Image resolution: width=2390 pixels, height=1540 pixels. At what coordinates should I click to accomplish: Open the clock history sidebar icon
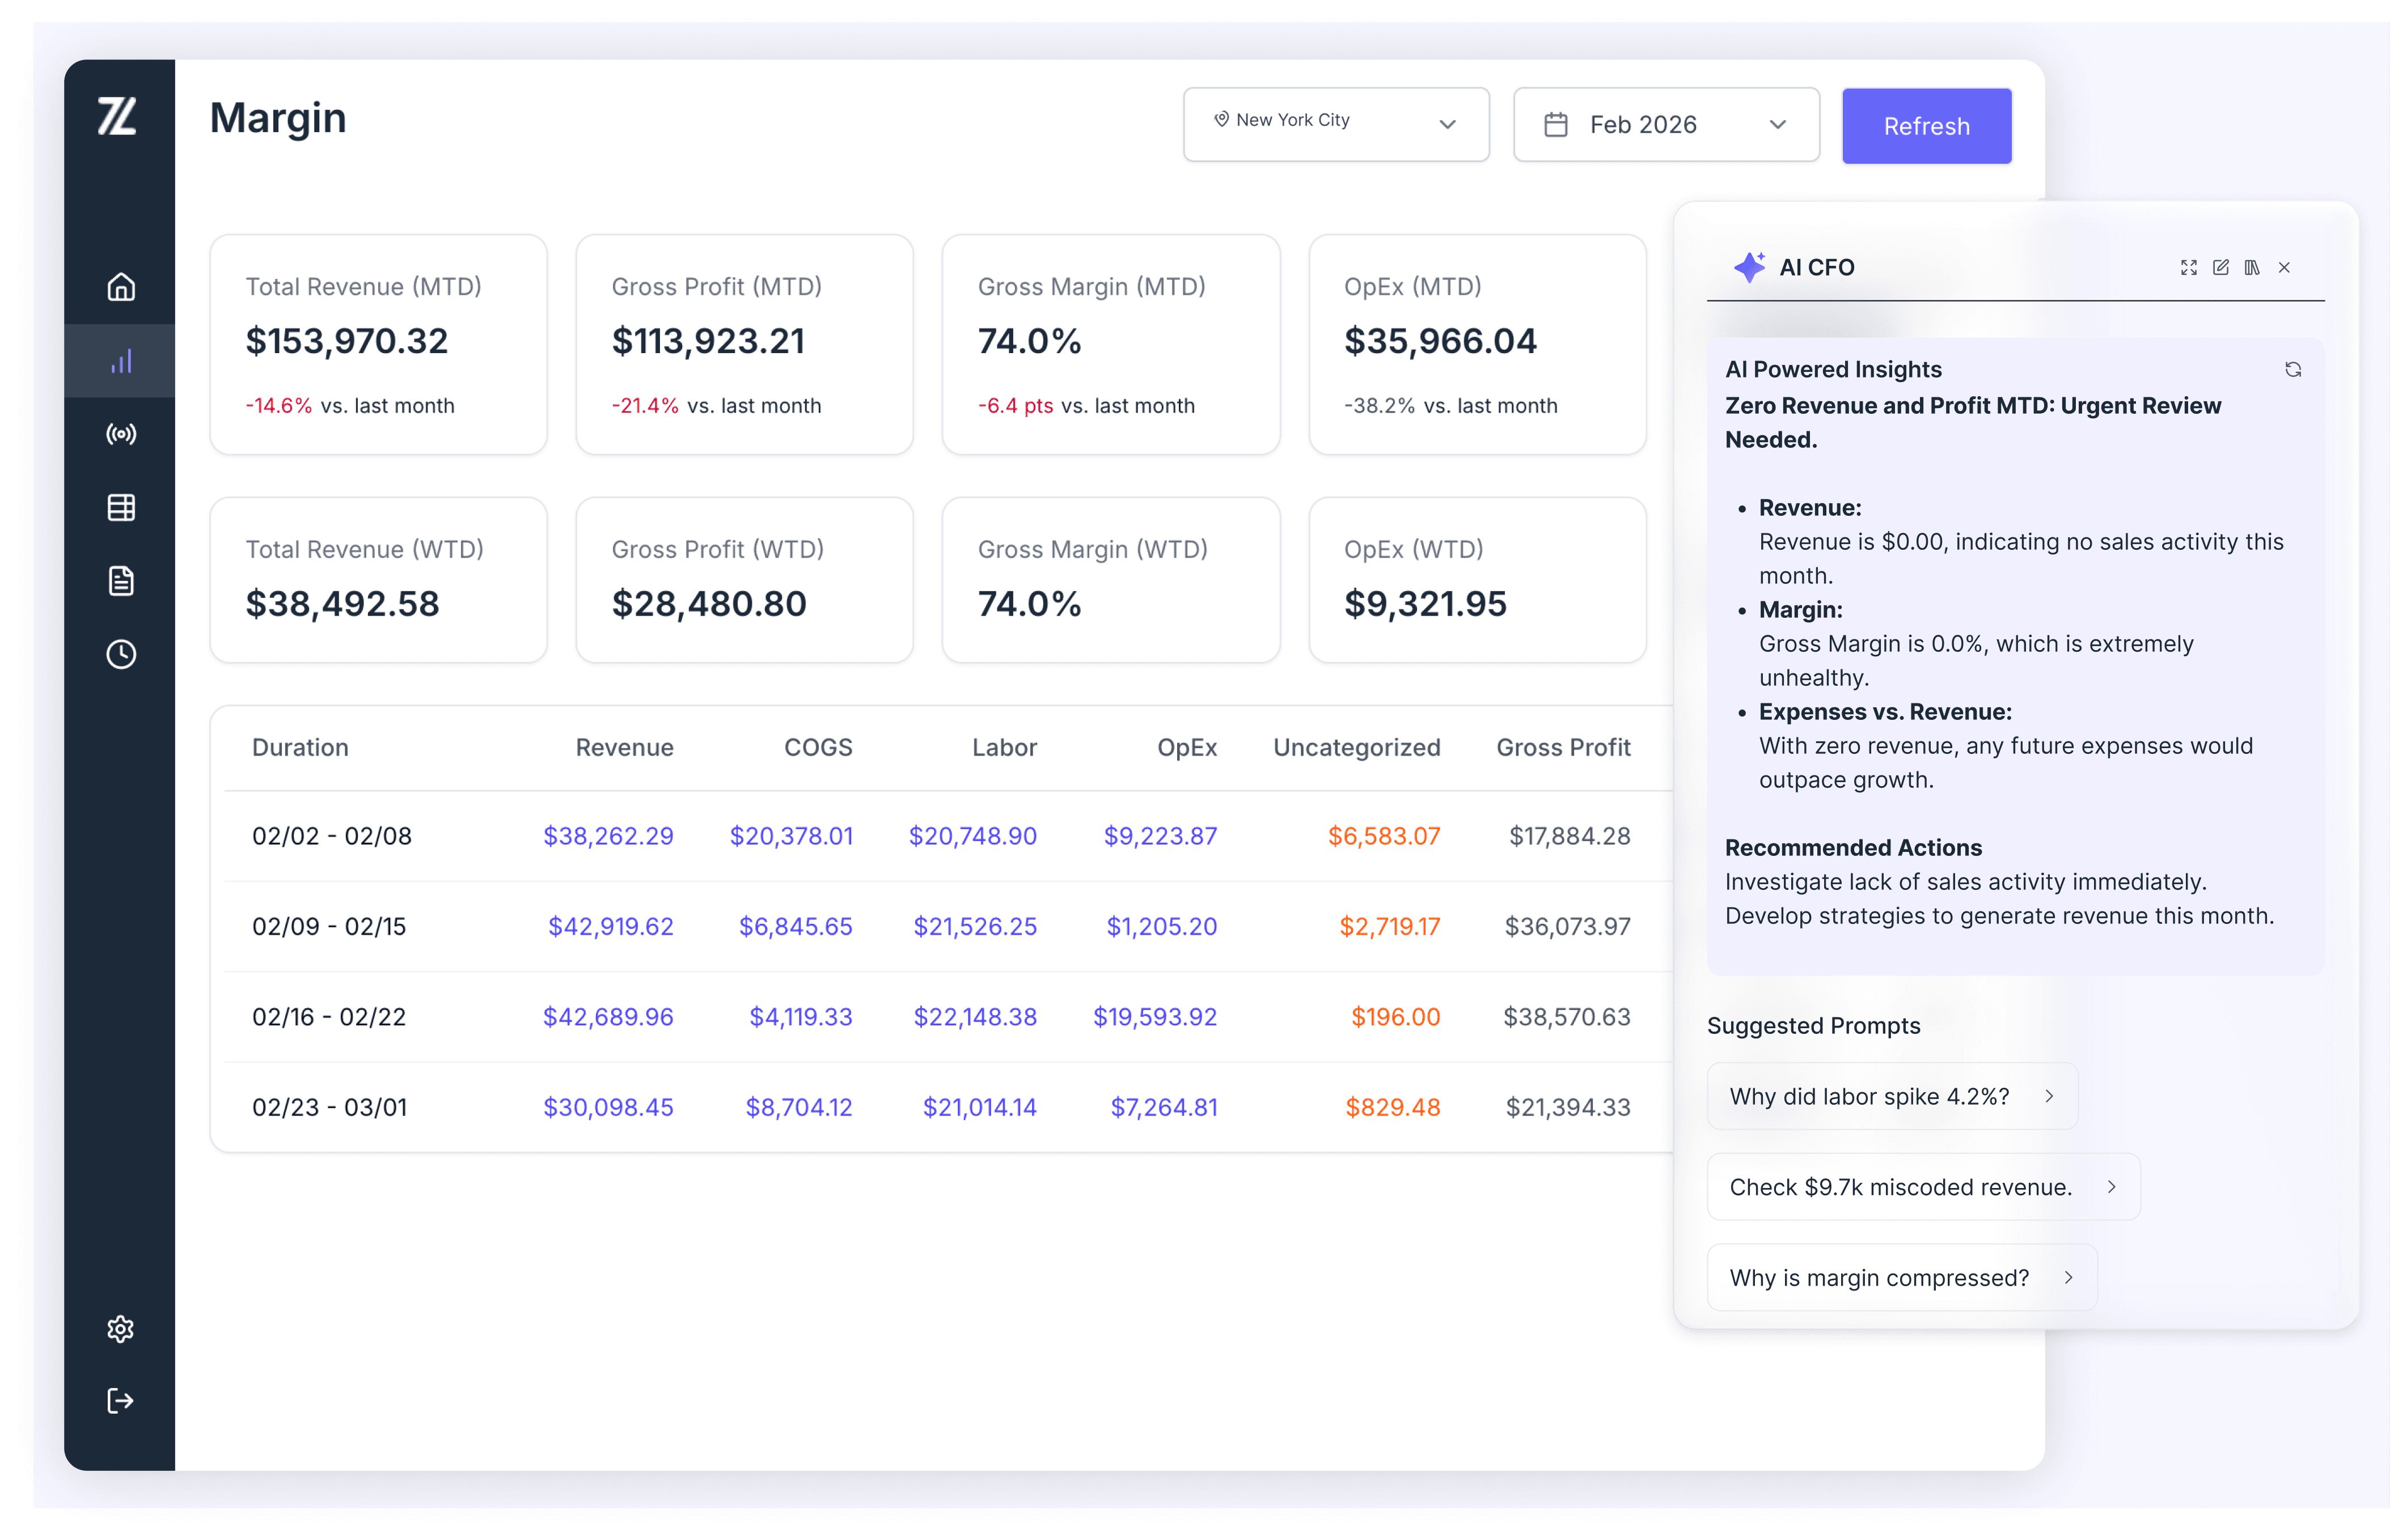point(121,655)
